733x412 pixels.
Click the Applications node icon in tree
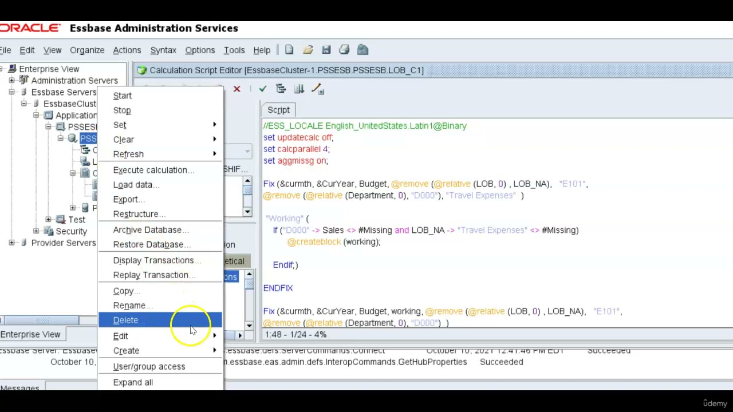point(49,115)
